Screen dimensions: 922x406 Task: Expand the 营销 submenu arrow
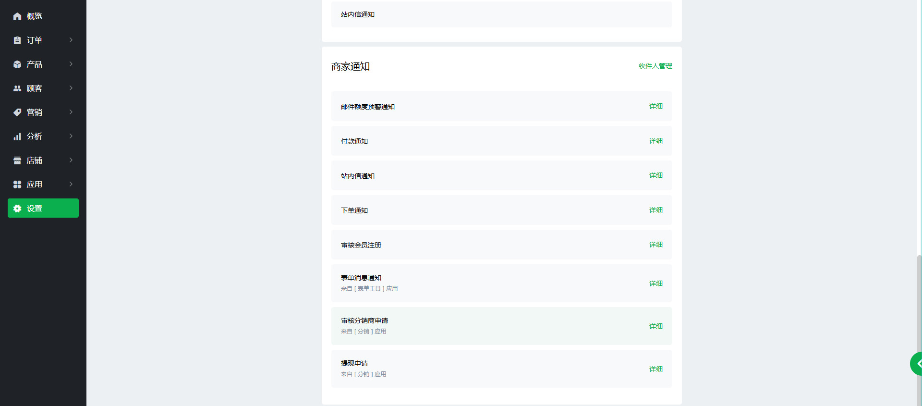tap(71, 112)
